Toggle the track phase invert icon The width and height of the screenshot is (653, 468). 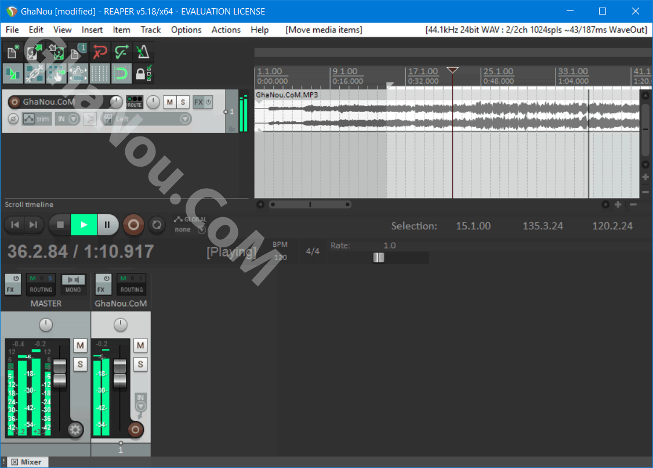[13, 119]
